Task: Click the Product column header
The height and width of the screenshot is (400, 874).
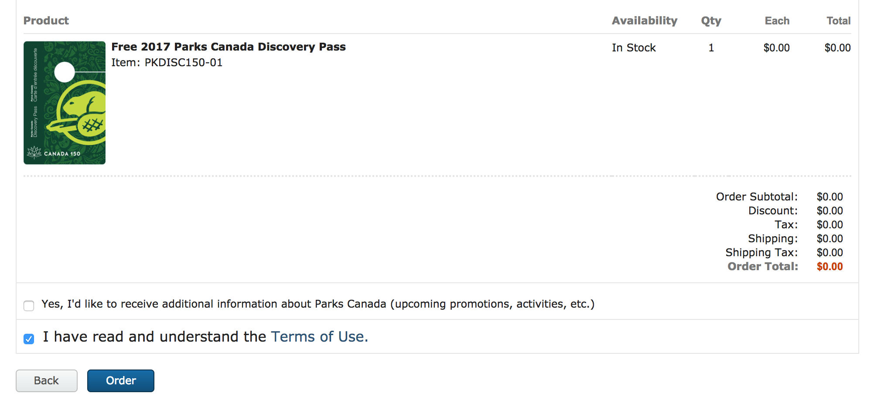Action: click(46, 20)
